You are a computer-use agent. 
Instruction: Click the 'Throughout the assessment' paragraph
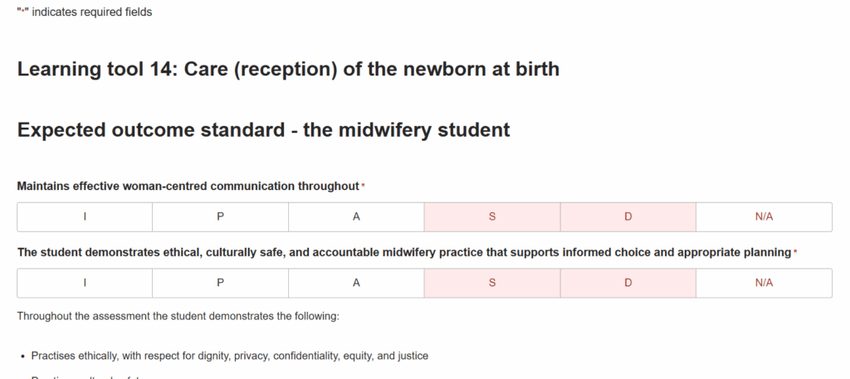pos(178,316)
